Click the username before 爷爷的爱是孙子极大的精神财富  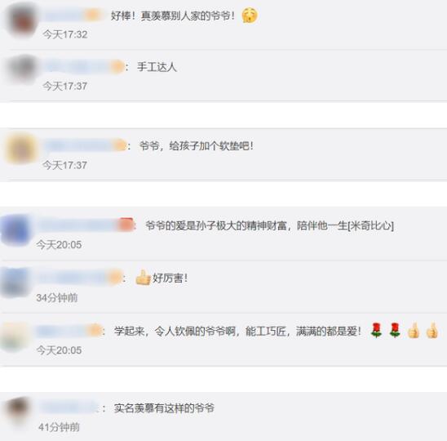[x=86, y=225]
